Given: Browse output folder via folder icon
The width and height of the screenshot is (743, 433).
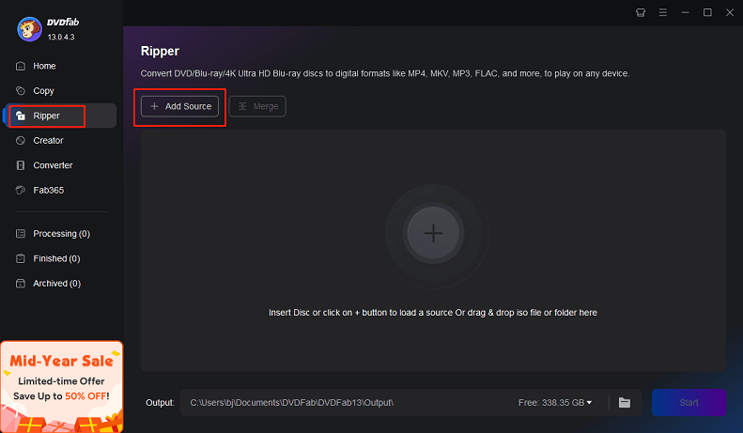Looking at the screenshot, I should (x=625, y=403).
